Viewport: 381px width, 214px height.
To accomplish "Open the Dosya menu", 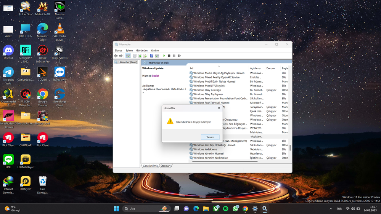I will click(x=119, y=50).
